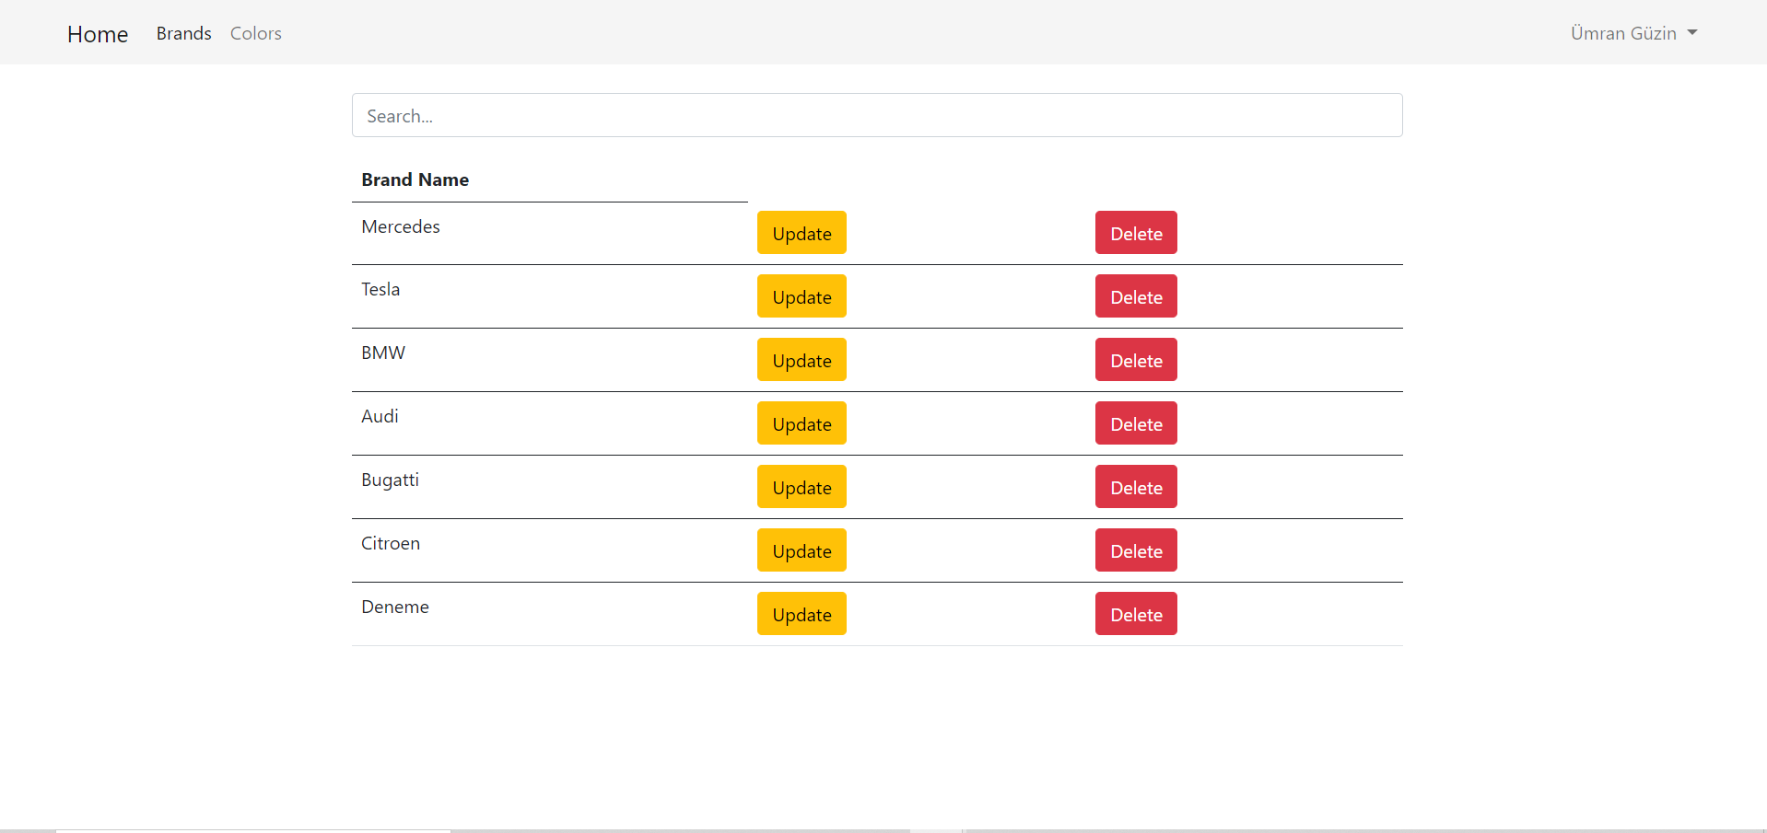1767x833 pixels.
Task: Update the BMW brand
Action: coord(801,360)
